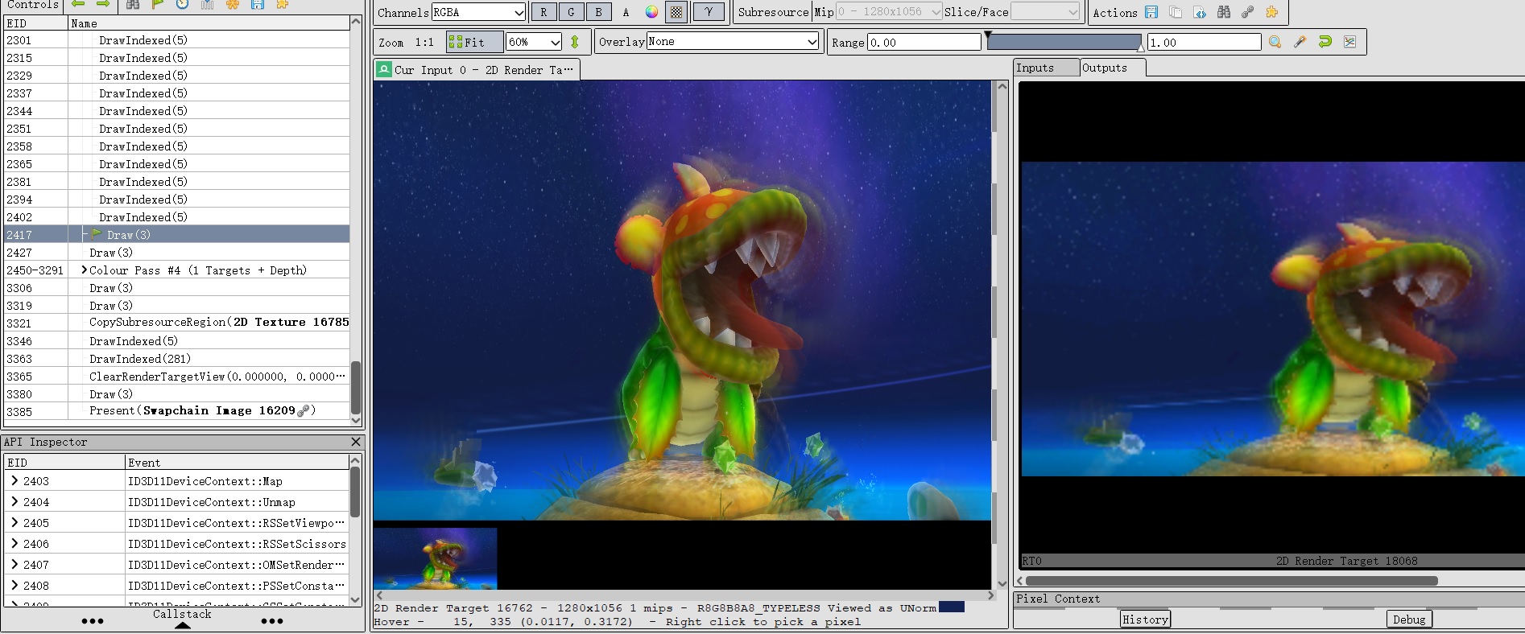Open the Mip level dropdown
Screen dimensions: 1525x634
point(889,11)
